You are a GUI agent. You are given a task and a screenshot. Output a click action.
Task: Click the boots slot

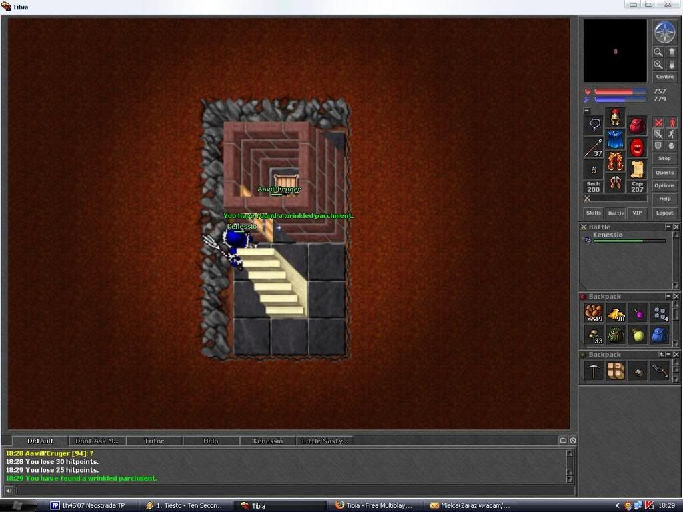point(615,183)
